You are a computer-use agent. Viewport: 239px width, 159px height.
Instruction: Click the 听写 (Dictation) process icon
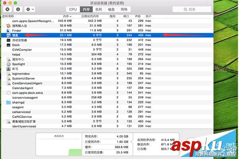click(x=8, y=69)
